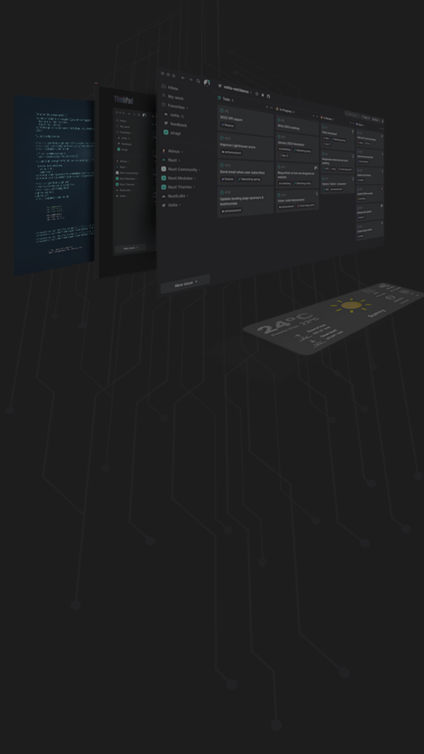Viewport: 424px width, 754px height.
Task: Star the volta-net/demo repository
Action: pos(257,94)
